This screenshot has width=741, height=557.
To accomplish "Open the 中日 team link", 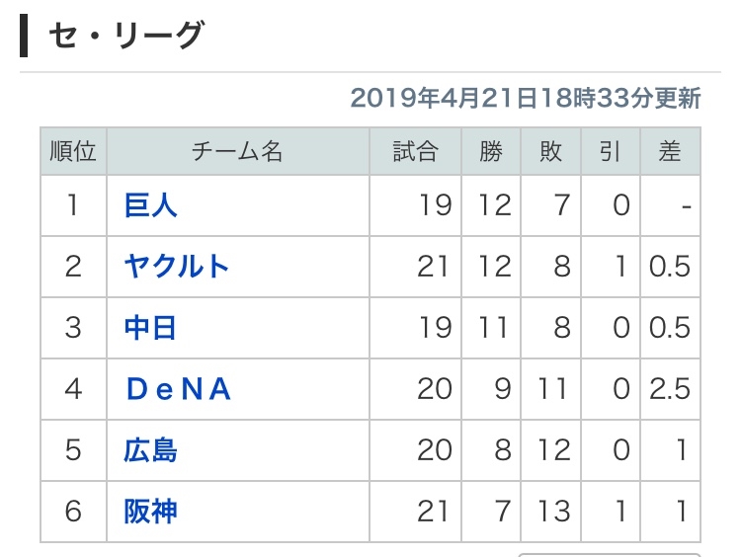I will pyautogui.click(x=150, y=328).
